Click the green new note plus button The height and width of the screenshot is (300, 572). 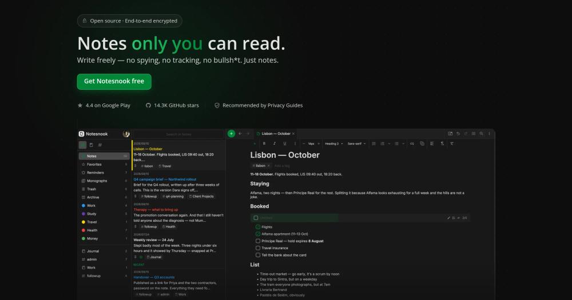click(x=231, y=134)
